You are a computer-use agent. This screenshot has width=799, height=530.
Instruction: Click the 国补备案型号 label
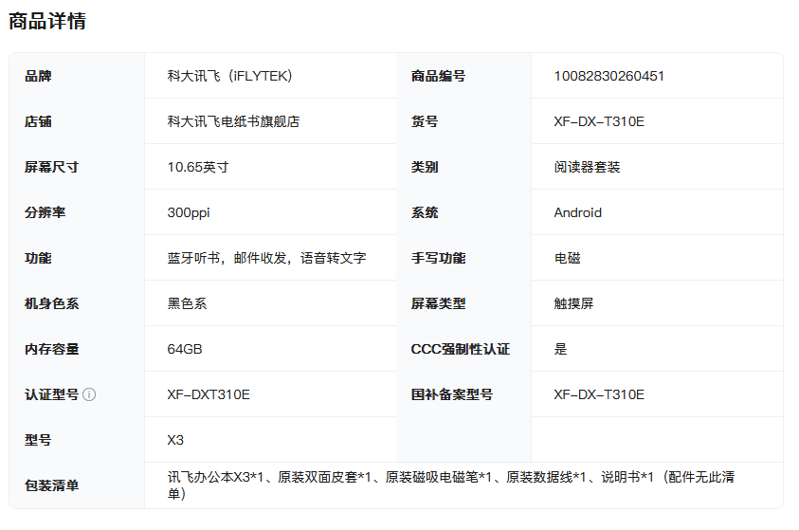click(x=452, y=394)
